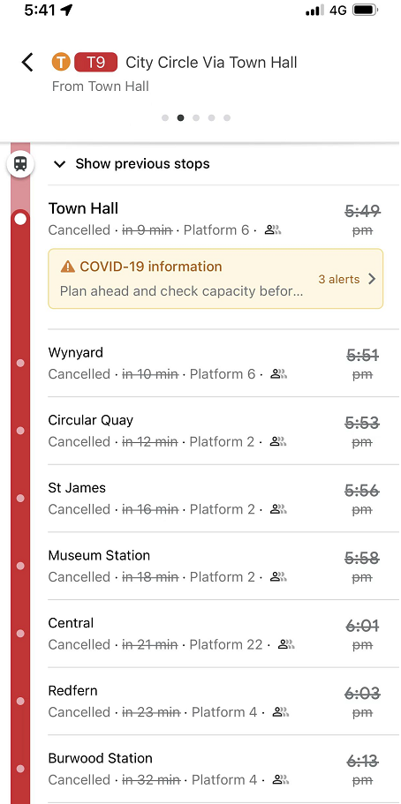
Task: Tap the occupancy icon for Redfern
Action: click(x=280, y=712)
